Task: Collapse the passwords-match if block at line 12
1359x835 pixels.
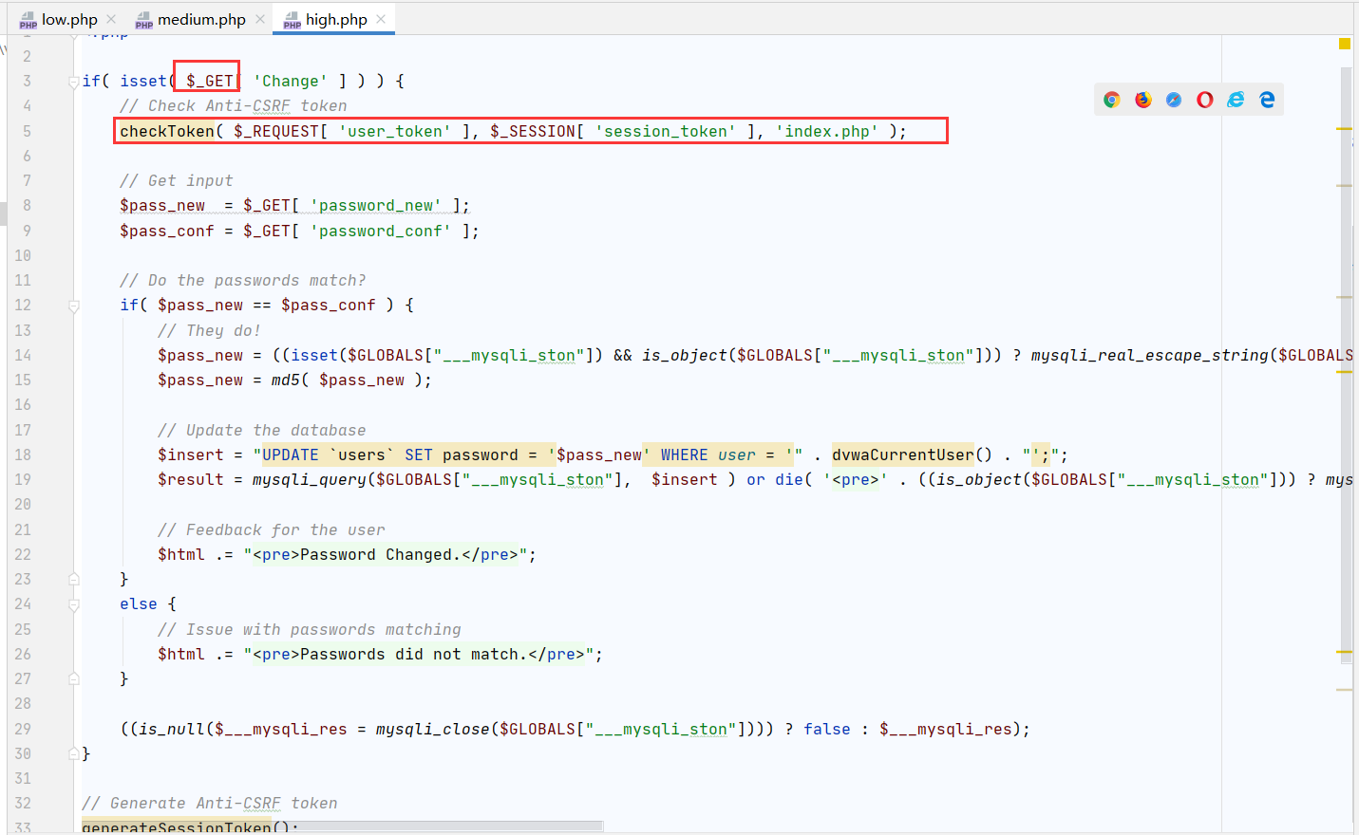Action: pos(74,306)
